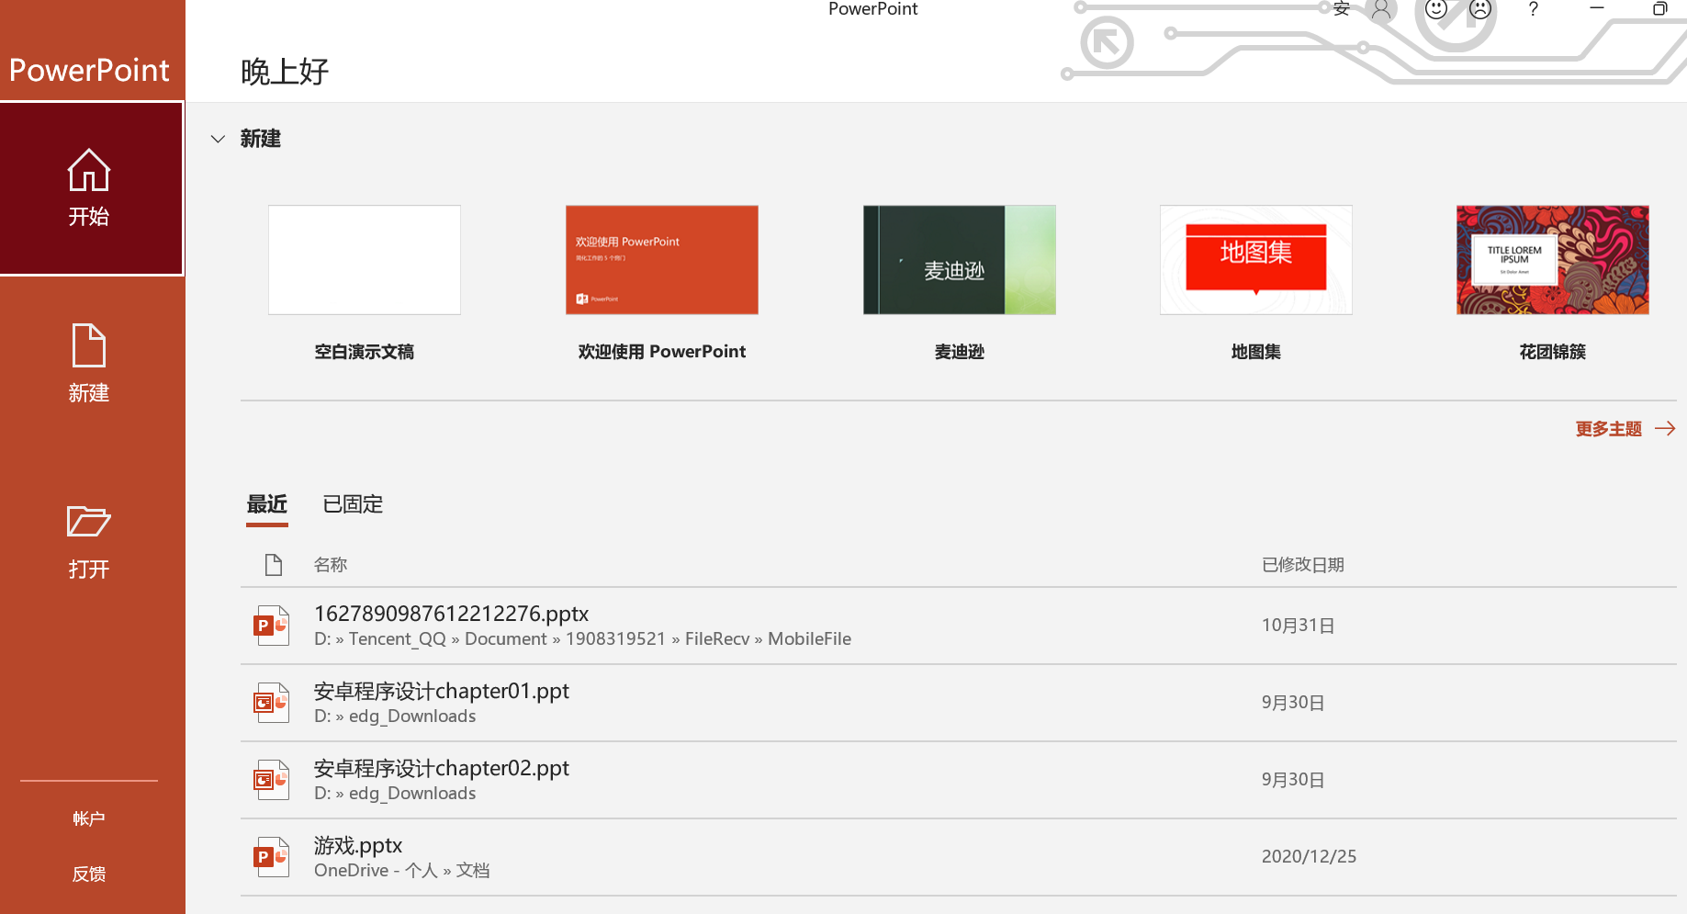The width and height of the screenshot is (1687, 914).
Task: Click the frowning face feedback icon
Action: pos(1480,9)
